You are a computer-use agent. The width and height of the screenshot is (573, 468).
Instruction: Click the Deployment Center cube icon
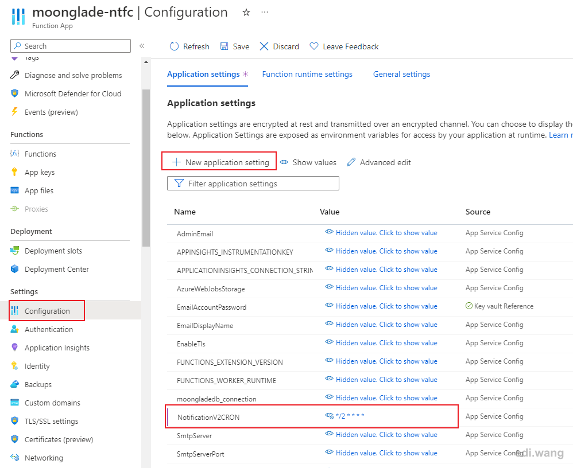click(14, 269)
